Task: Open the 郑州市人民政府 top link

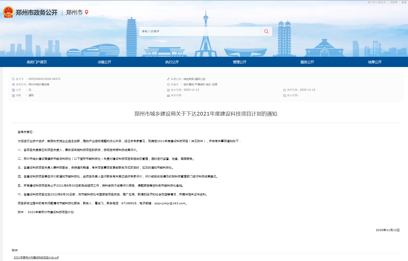Action: [376, 2]
